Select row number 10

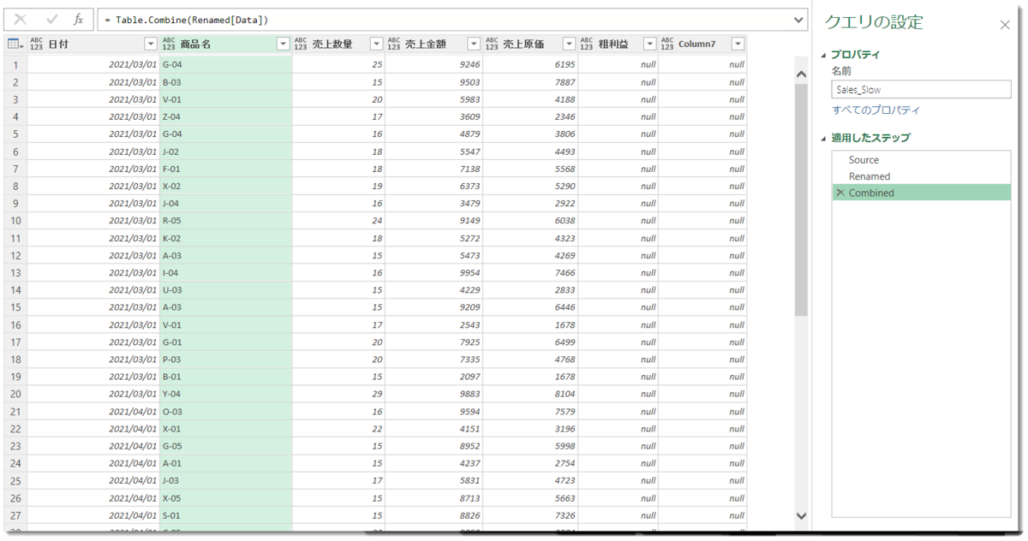[15, 220]
